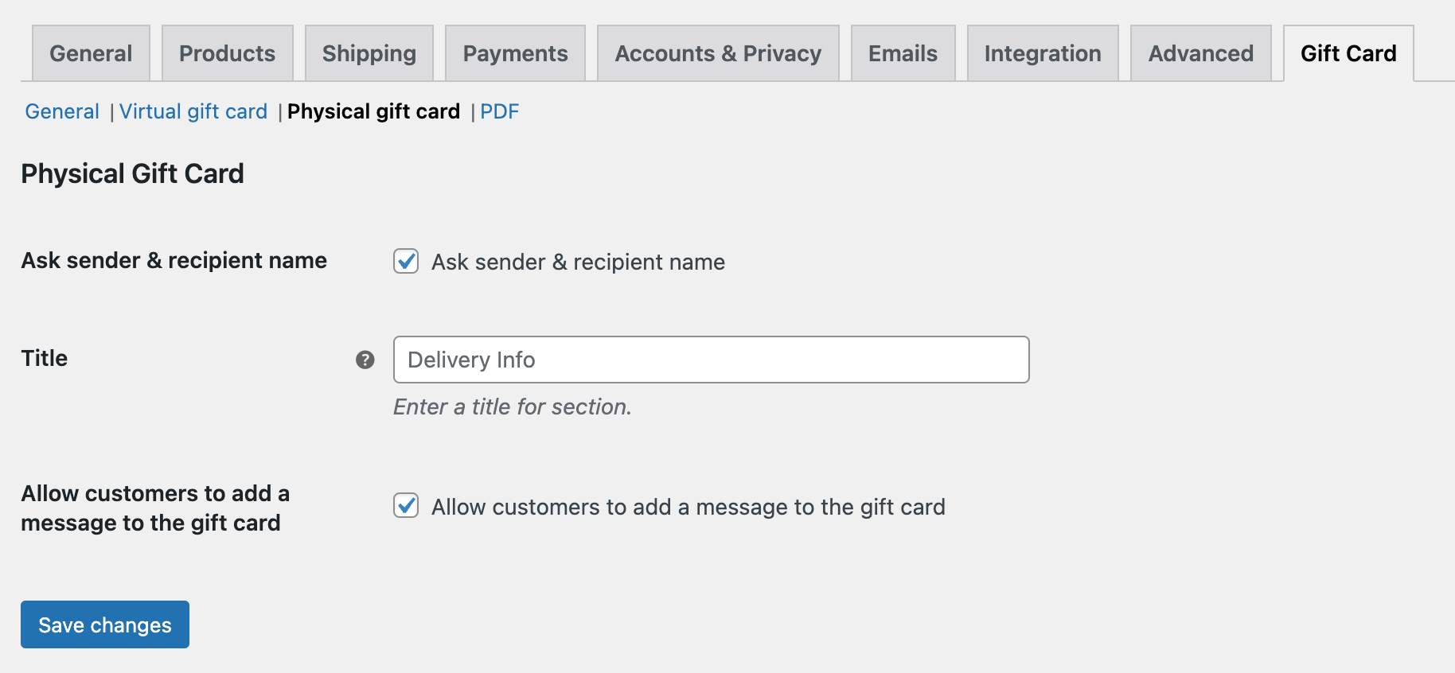Open the PDF gift card settings
The width and height of the screenshot is (1455, 673).
click(500, 111)
